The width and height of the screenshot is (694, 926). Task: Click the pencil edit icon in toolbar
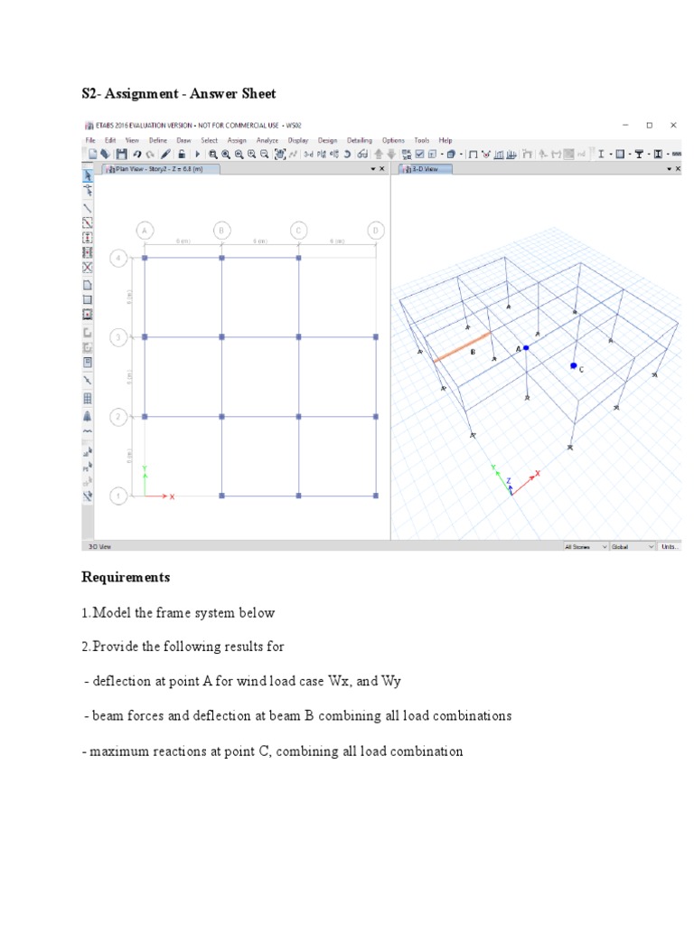[x=166, y=154]
